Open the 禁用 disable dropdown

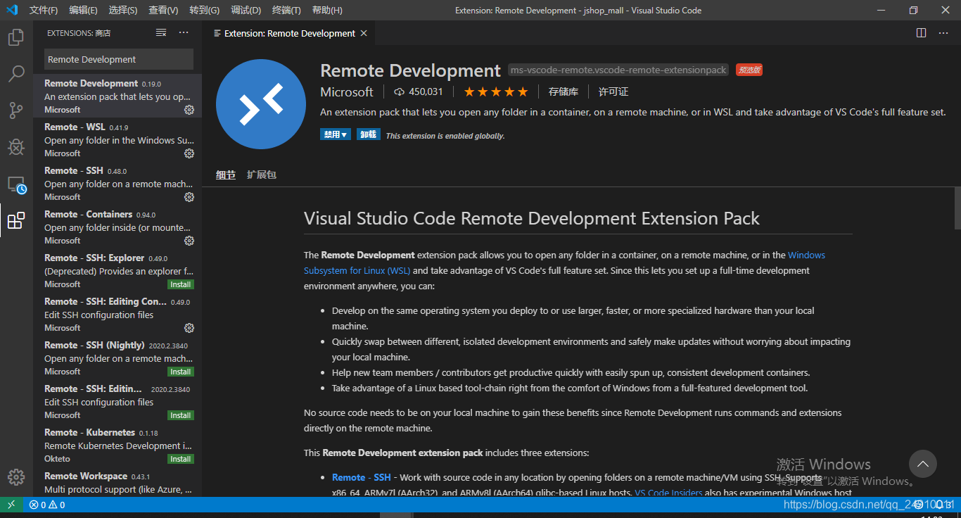(335, 134)
